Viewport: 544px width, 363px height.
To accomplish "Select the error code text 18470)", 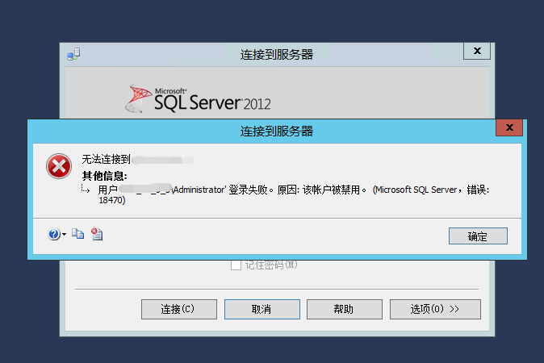I will point(112,200).
